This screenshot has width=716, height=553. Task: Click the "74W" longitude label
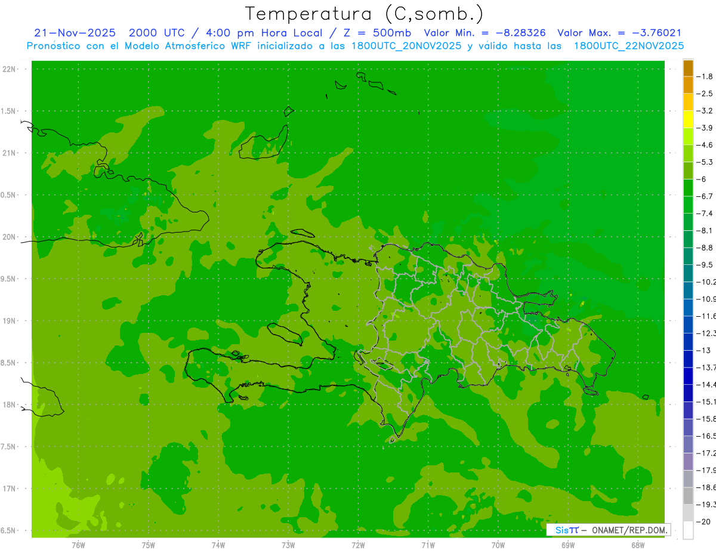pyautogui.click(x=218, y=545)
